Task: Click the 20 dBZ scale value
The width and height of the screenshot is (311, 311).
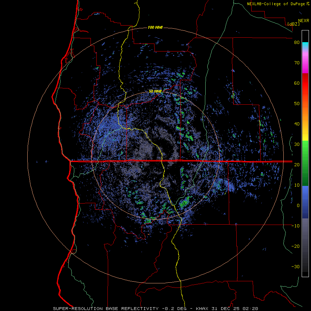Action: click(297, 164)
